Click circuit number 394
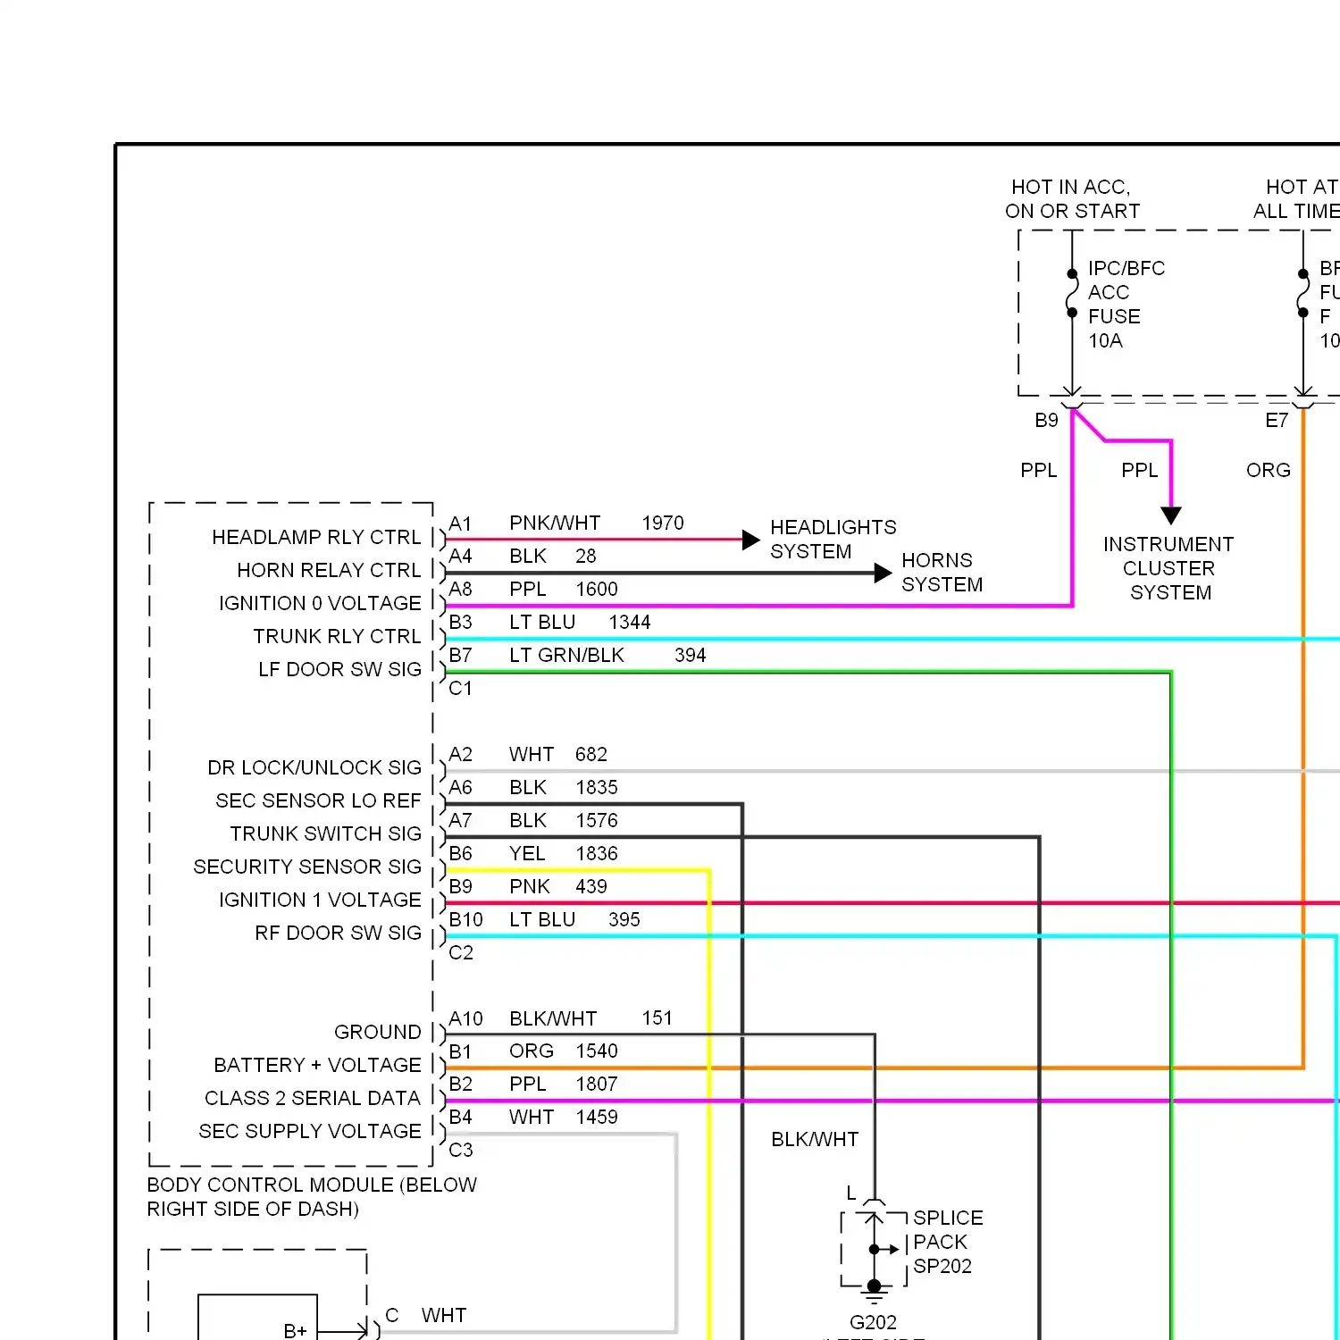The width and height of the screenshot is (1340, 1340). tap(690, 655)
